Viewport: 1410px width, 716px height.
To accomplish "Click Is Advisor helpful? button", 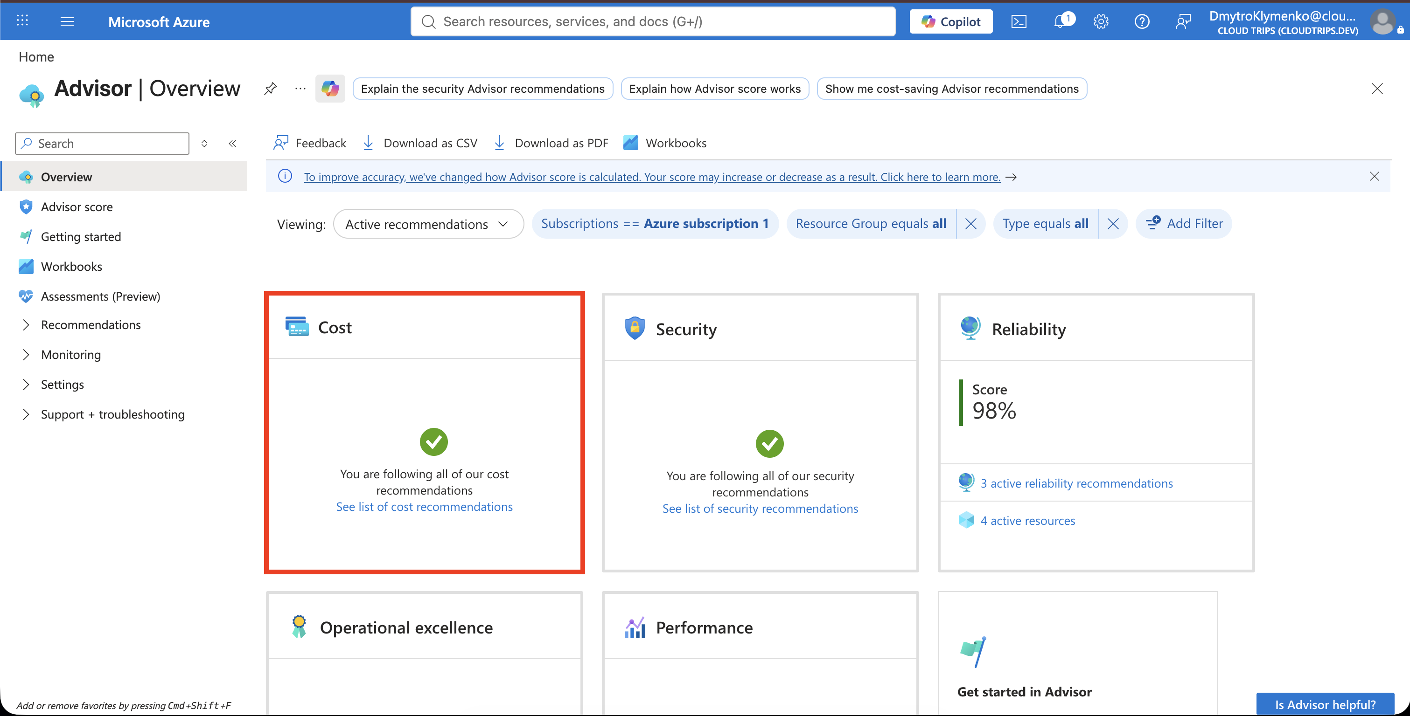I will tap(1325, 704).
